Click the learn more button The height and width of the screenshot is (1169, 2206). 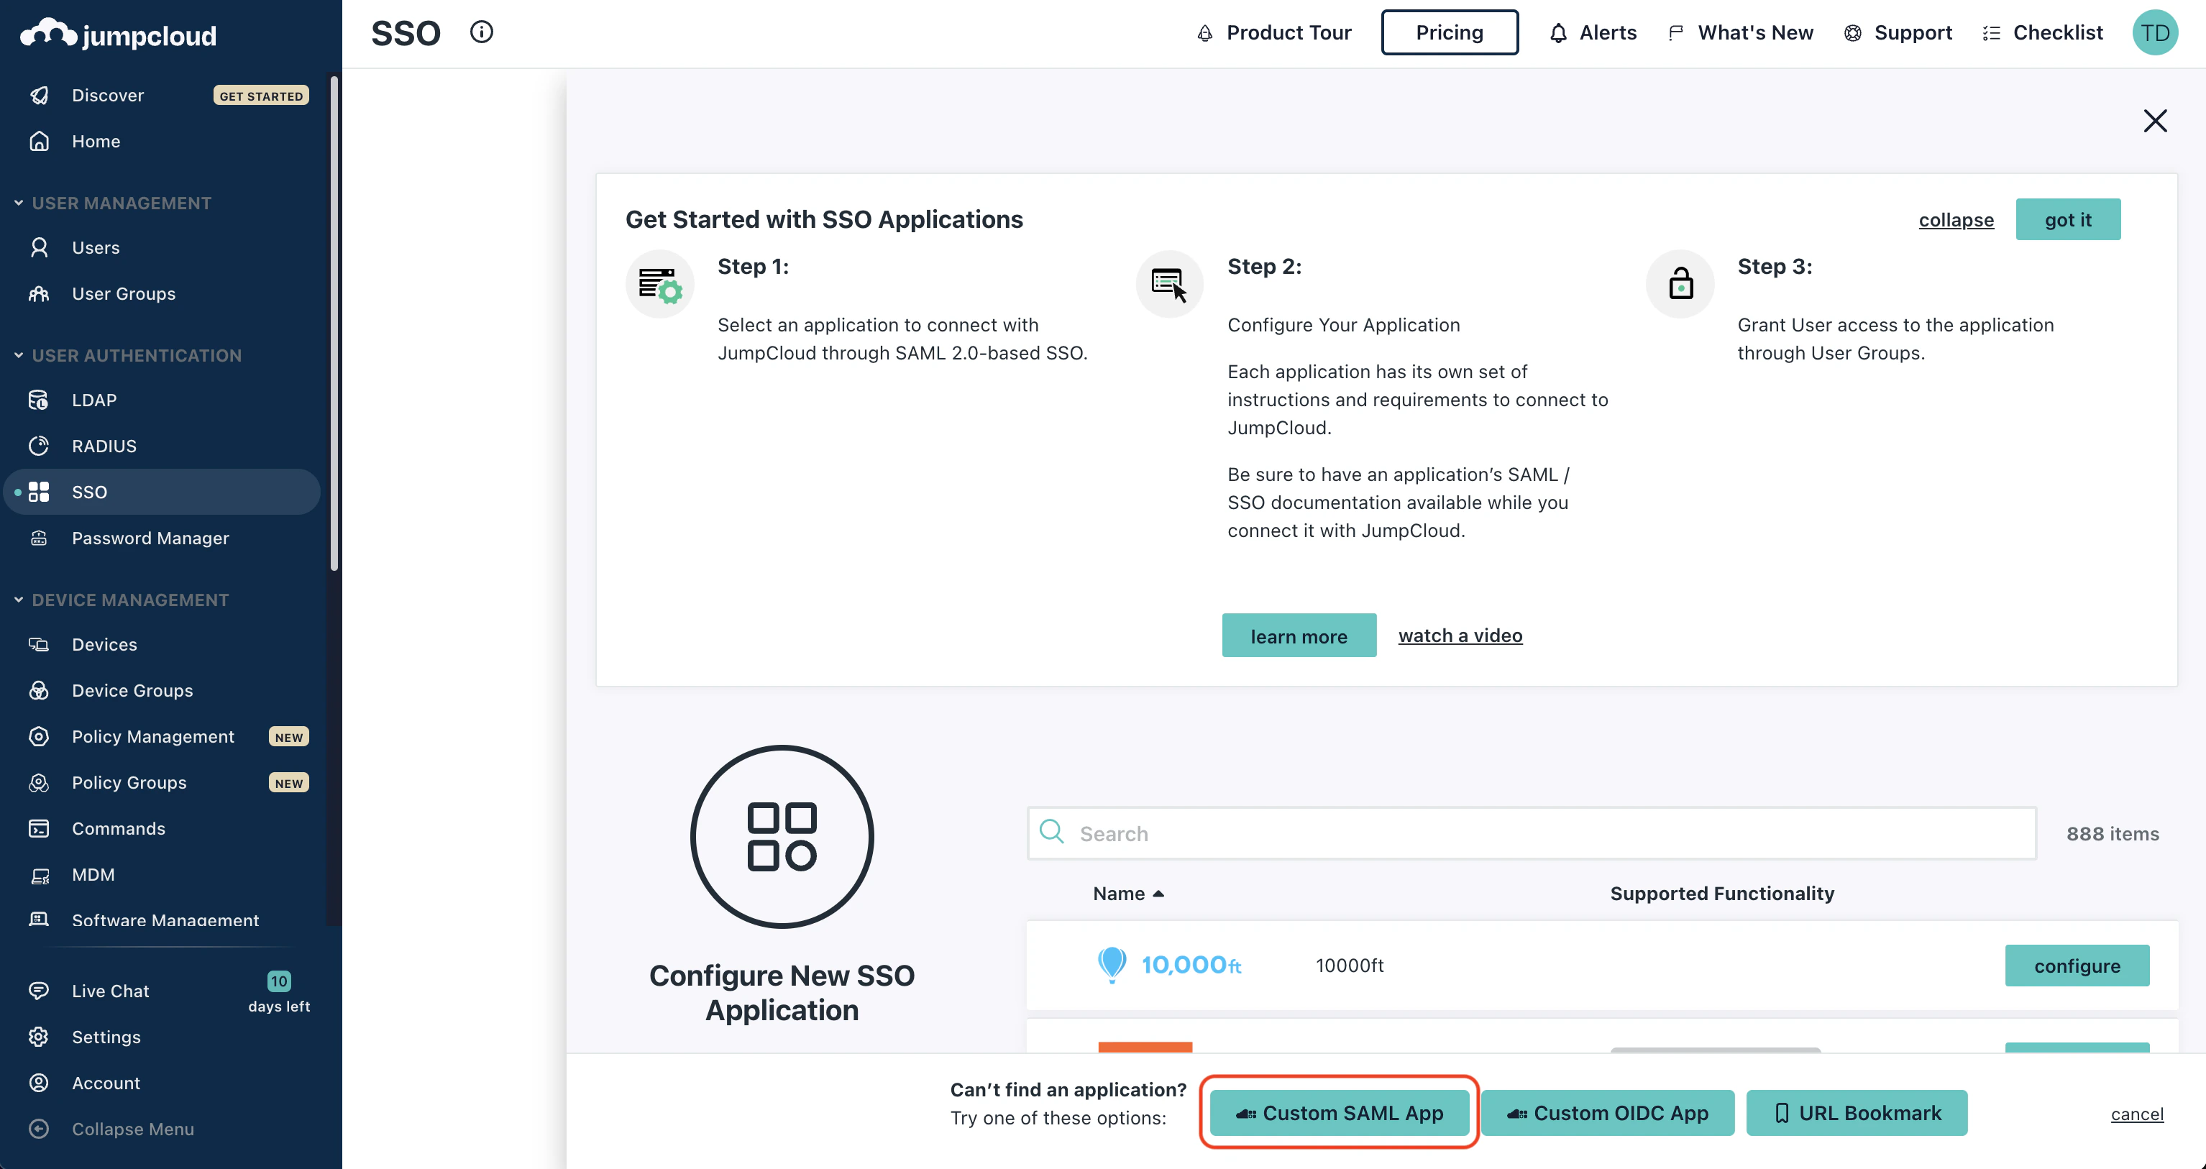pos(1299,636)
